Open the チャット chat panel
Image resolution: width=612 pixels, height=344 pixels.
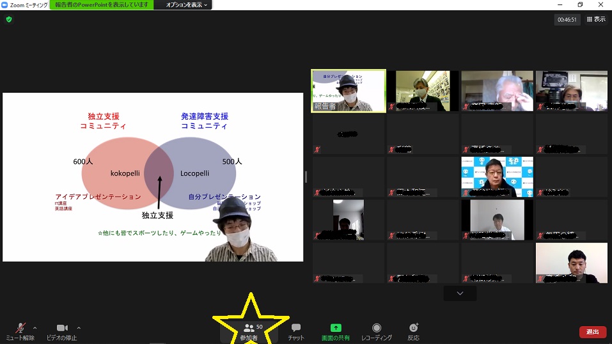coord(296,332)
